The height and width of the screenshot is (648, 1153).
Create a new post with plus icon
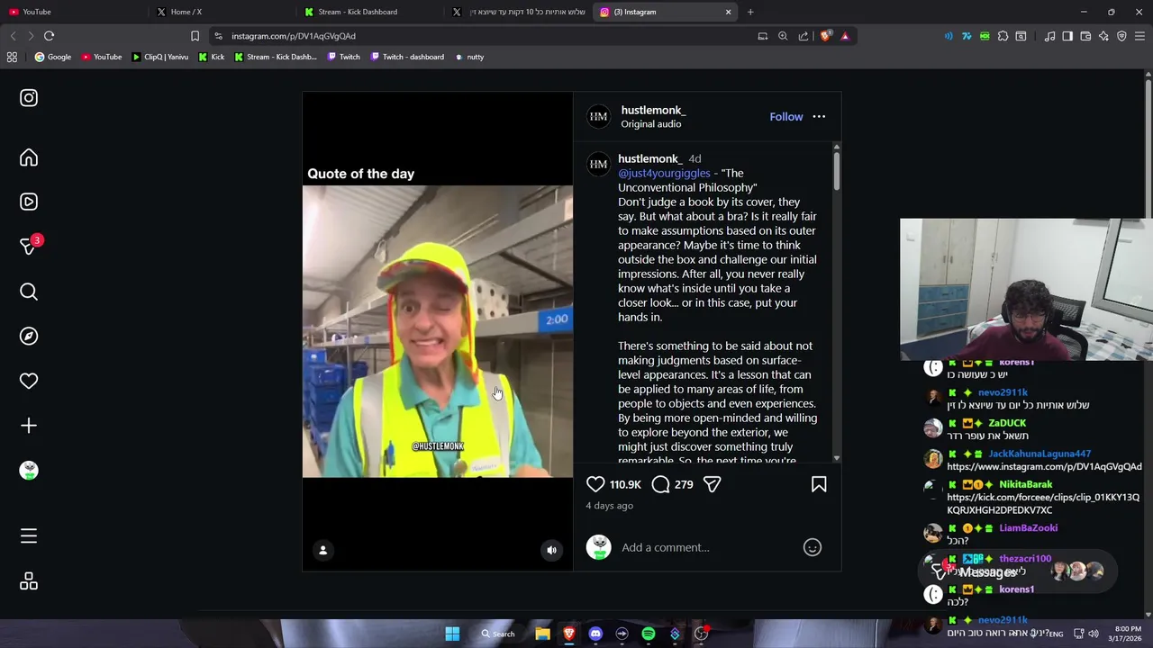(29, 426)
